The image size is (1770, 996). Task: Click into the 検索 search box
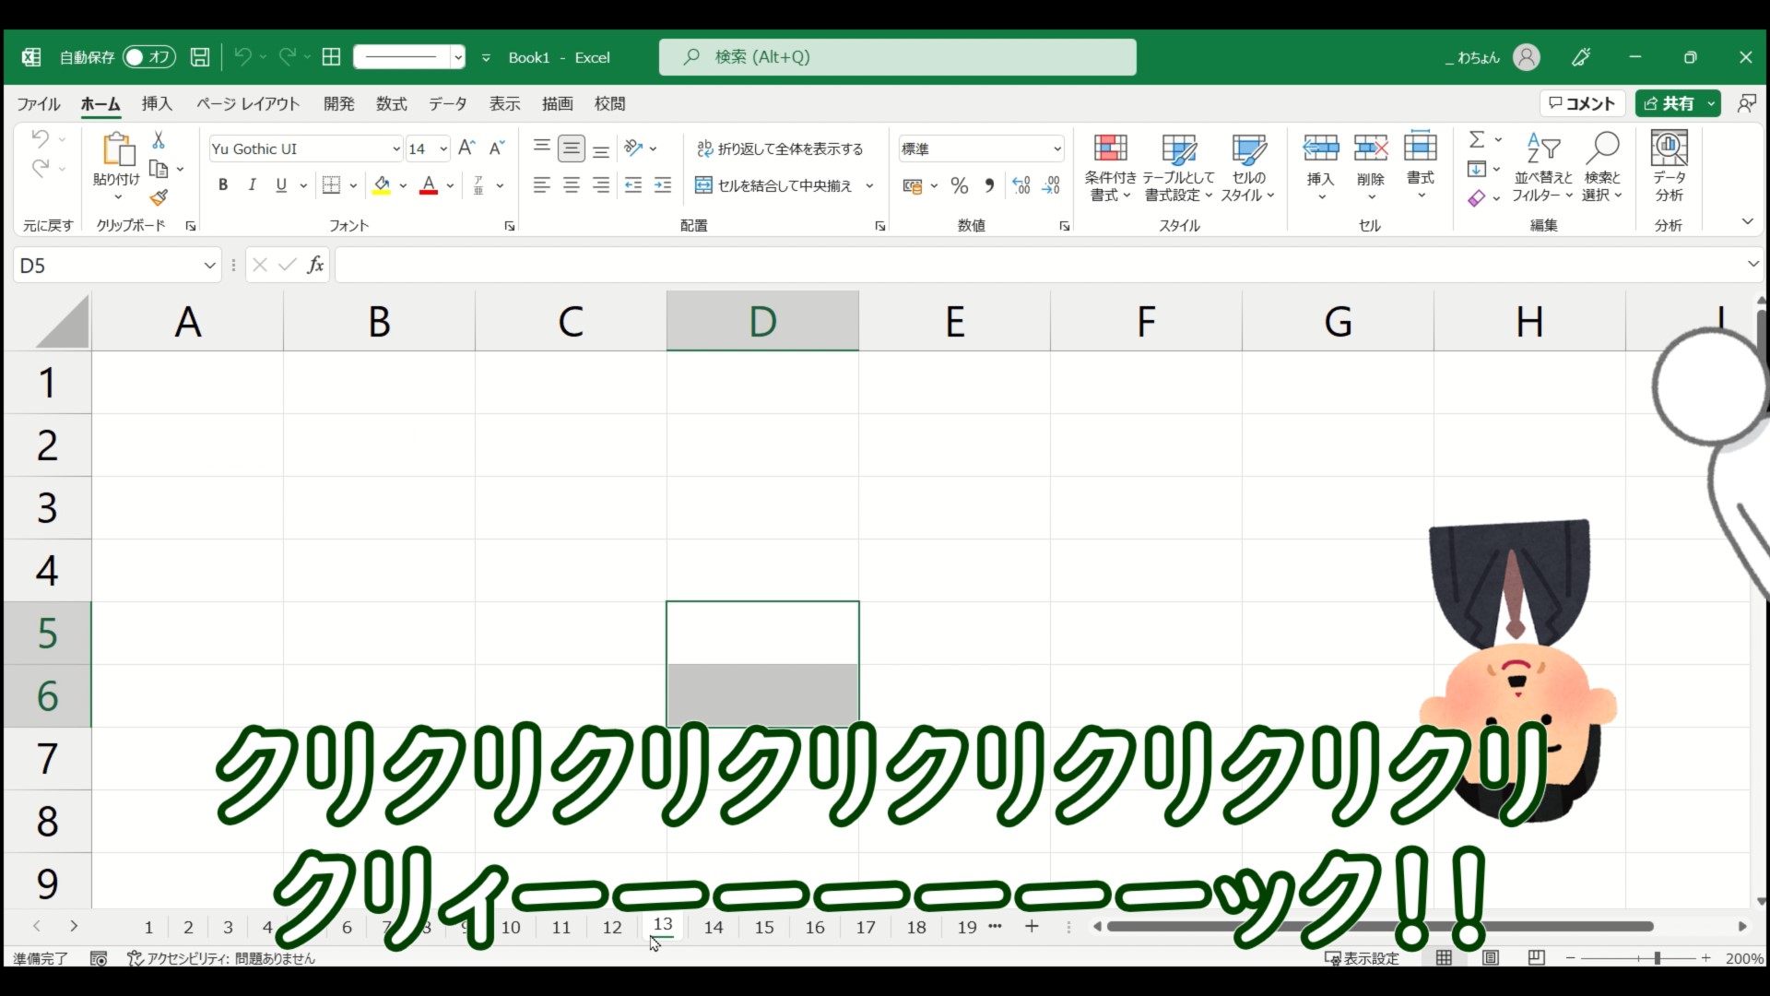(897, 57)
